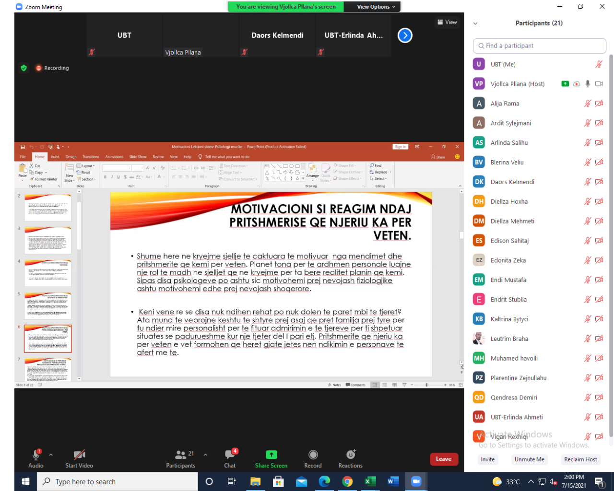Unmute microphone via the Audio button
This screenshot has height=491, width=614.
tap(36, 455)
